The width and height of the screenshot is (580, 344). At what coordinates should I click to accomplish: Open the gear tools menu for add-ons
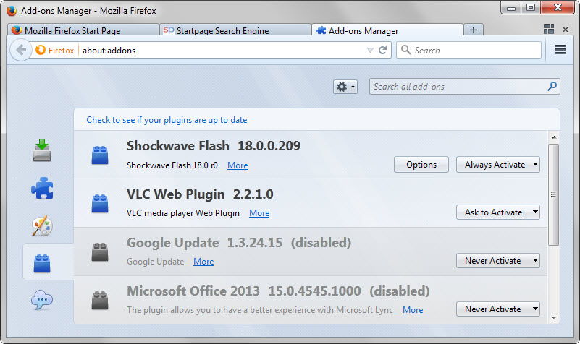point(345,87)
